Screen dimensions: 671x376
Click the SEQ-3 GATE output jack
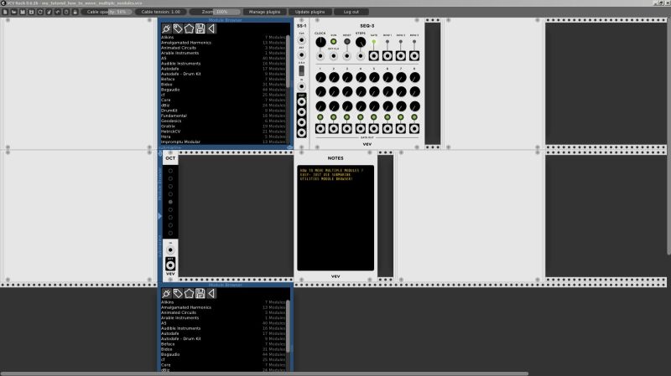point(374,56)
